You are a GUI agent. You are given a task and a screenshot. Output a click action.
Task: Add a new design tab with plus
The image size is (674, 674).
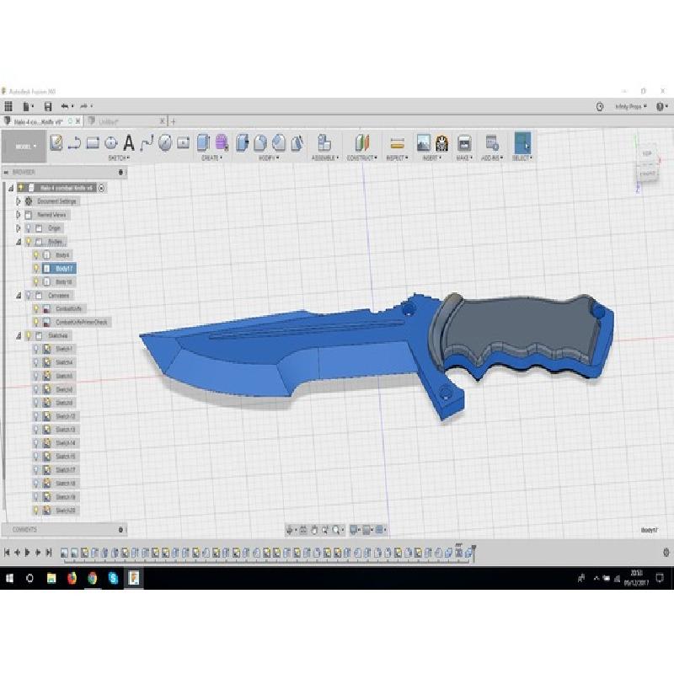(x=174, y=121)
